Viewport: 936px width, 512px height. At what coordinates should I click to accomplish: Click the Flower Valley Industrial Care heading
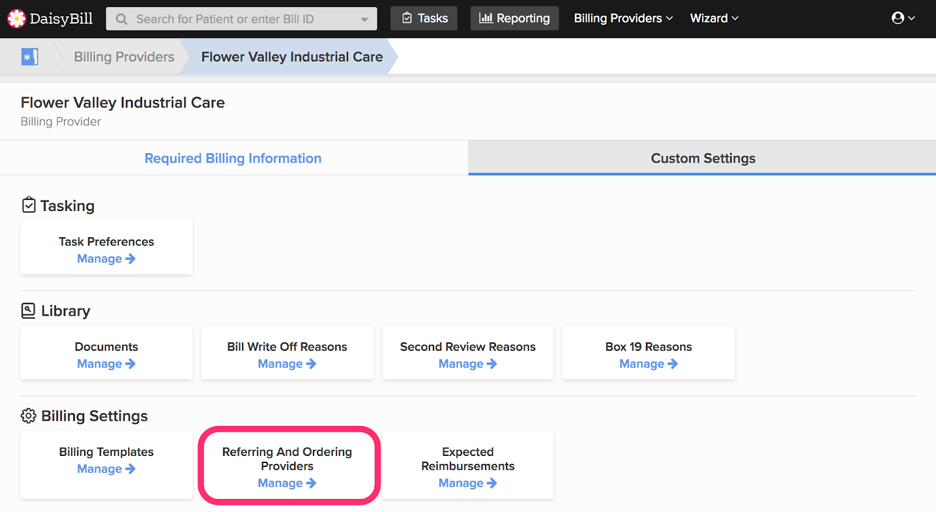tap(123, 103)
